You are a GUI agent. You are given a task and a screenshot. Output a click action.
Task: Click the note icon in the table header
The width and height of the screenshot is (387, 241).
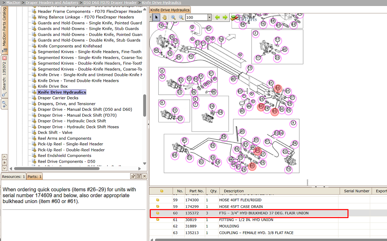162,191
